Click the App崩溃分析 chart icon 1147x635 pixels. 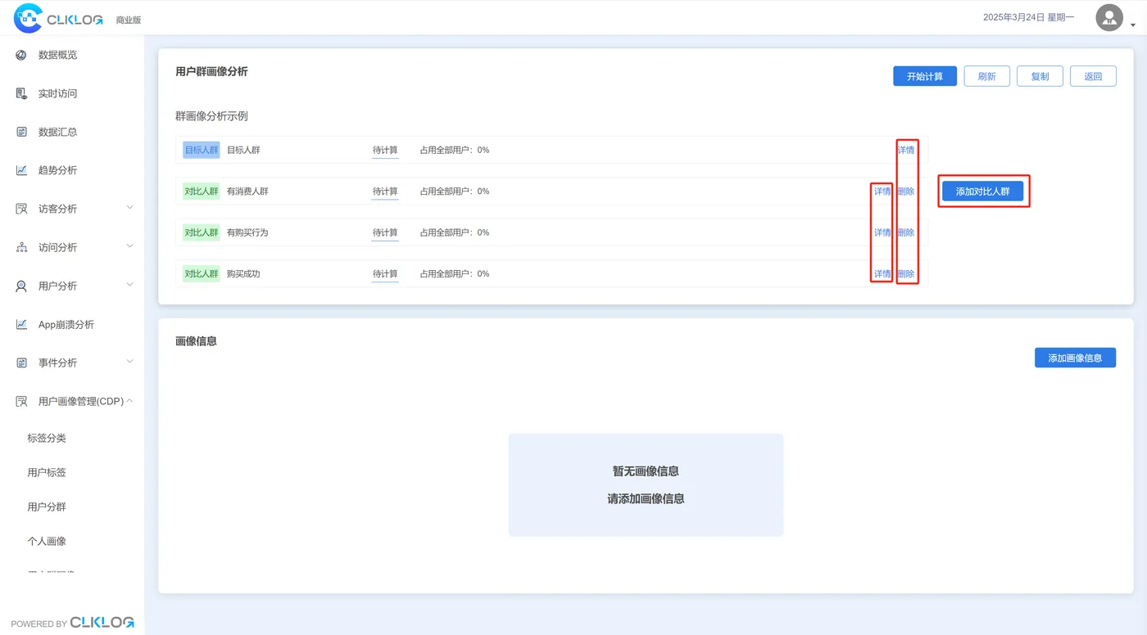tap(21, 324)
